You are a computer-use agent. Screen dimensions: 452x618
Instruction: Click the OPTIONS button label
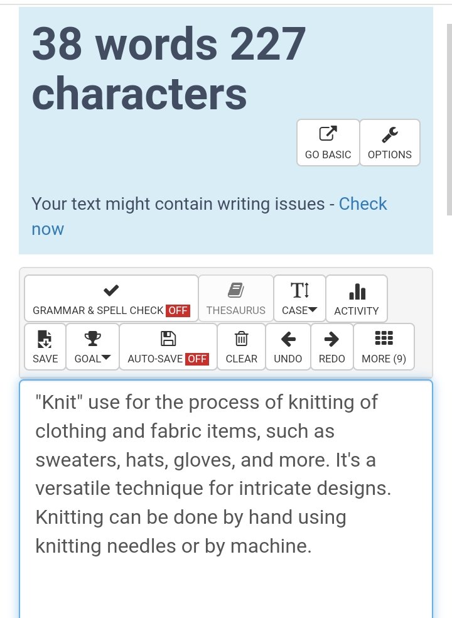pyautogui.click(x=390, y=154)
